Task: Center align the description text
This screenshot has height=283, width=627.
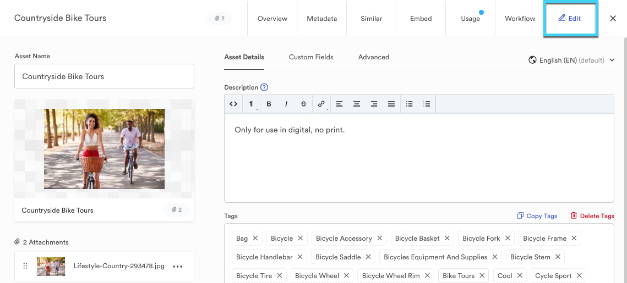Action: [357, 104]
